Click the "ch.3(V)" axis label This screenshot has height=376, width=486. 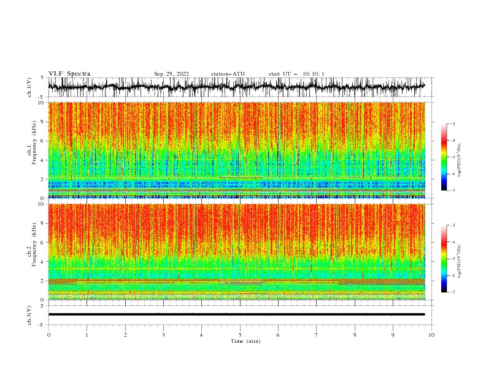click(29, 315)
